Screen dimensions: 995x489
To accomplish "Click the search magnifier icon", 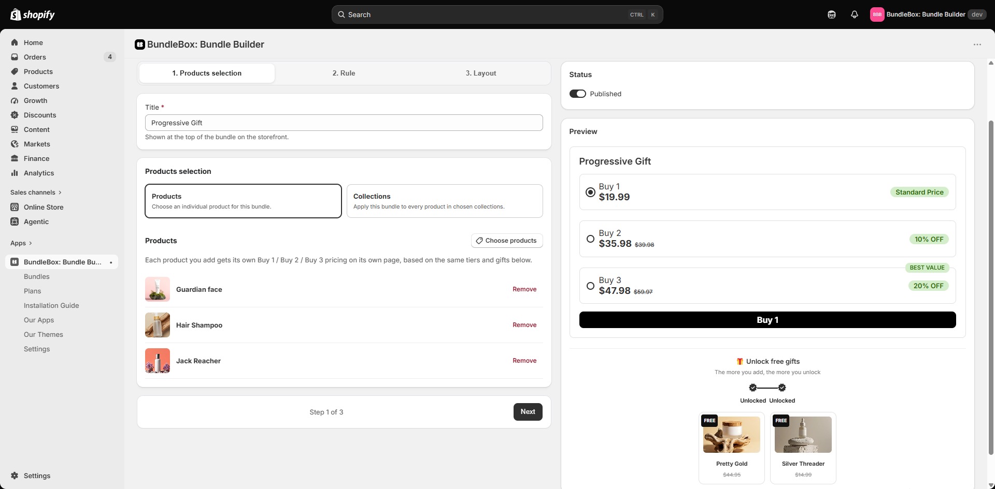I will click(342, 14).
